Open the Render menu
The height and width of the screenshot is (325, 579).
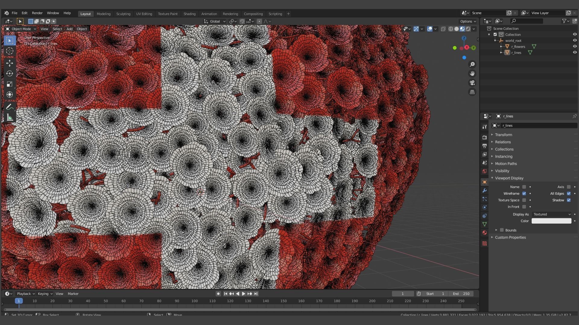click(37, 13)
